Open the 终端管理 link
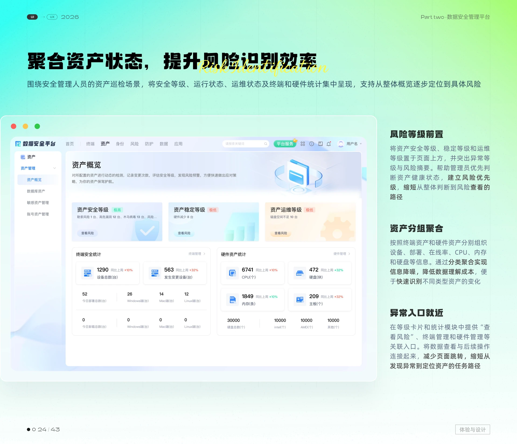This screenshot has height=444, width=517. pyautogui.click(x=195, y=254)
